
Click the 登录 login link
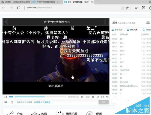coord(38,102)
